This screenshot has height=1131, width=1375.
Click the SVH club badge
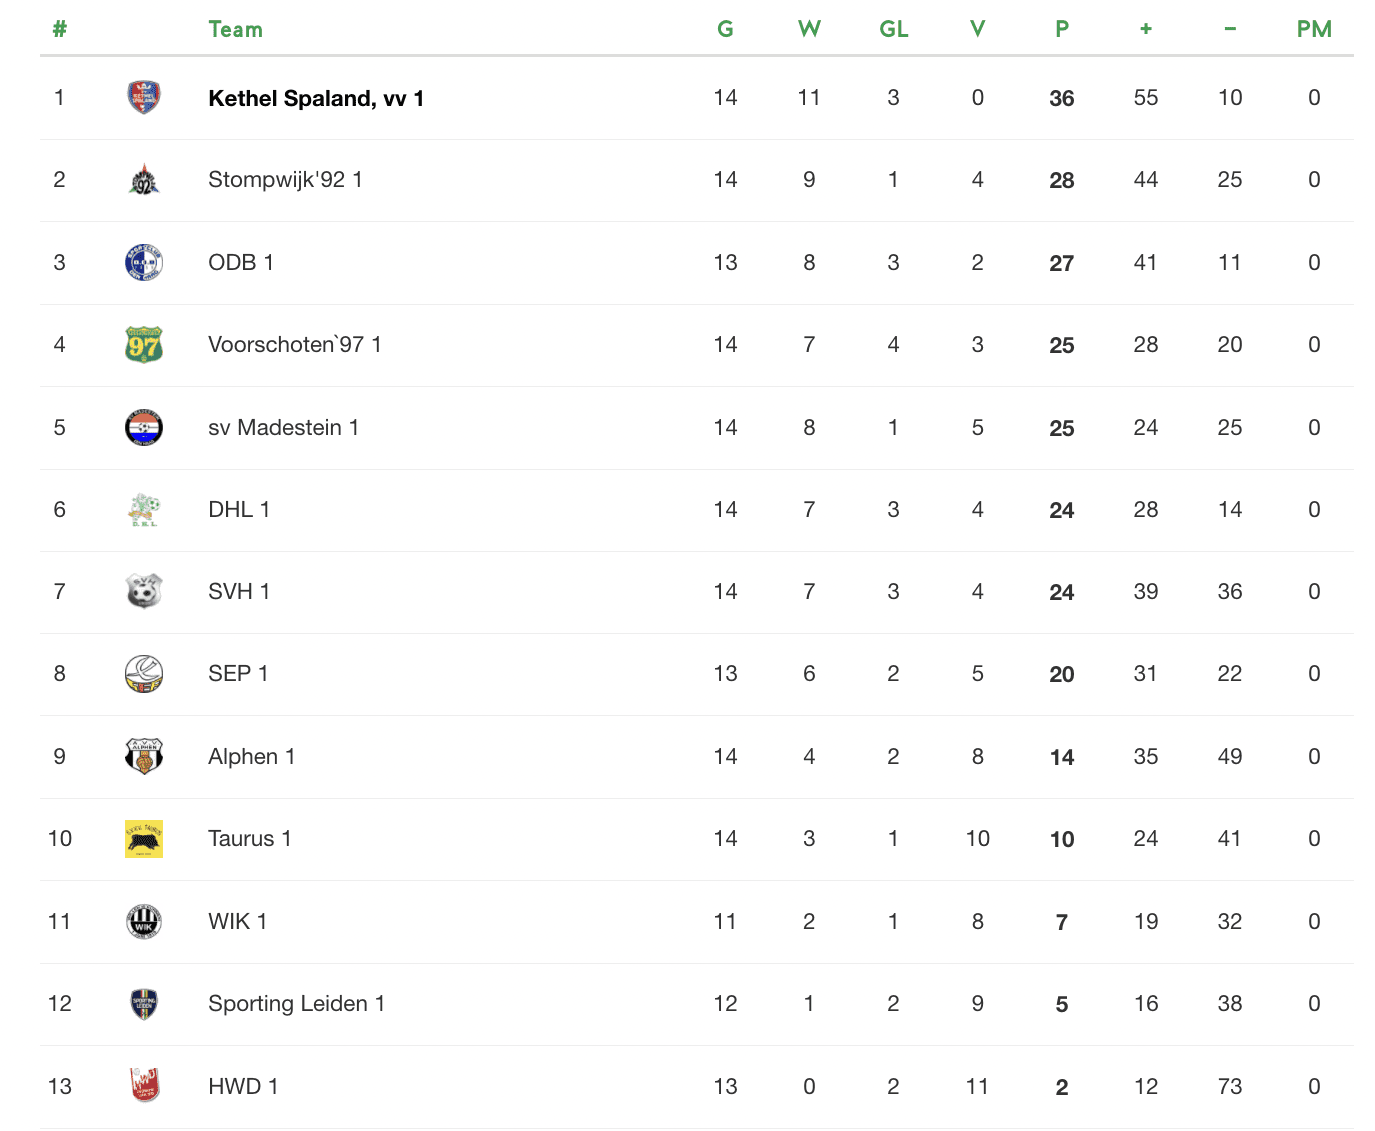point(144,592)
